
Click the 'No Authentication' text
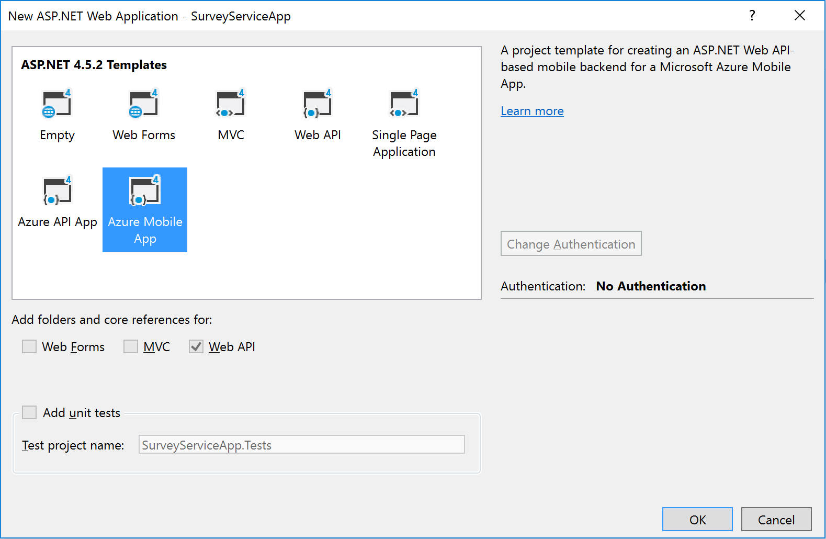(651, 286)
